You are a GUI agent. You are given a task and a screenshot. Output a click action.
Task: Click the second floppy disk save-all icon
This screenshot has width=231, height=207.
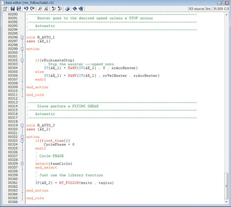pos(19,9)
